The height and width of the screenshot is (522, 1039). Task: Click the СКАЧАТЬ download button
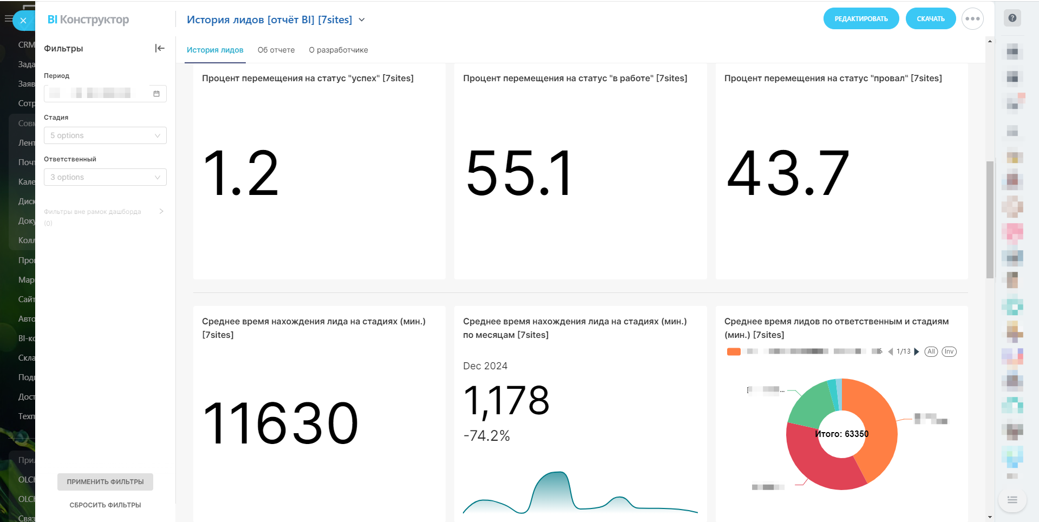tap(930, 19)
